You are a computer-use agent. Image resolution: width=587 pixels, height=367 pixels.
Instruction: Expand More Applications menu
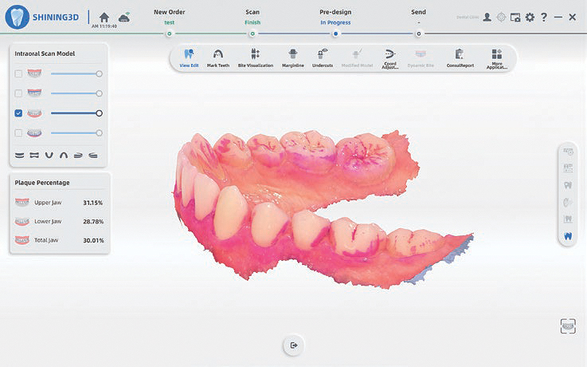(497, 57)
